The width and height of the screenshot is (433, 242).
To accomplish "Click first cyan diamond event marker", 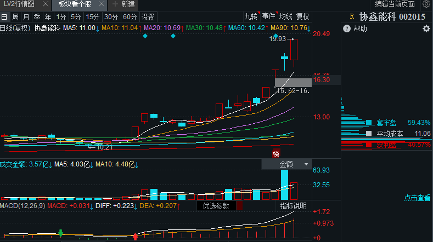I will click(145, 36).
